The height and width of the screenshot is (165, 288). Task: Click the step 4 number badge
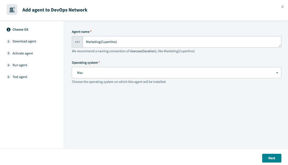click(9, 65)
